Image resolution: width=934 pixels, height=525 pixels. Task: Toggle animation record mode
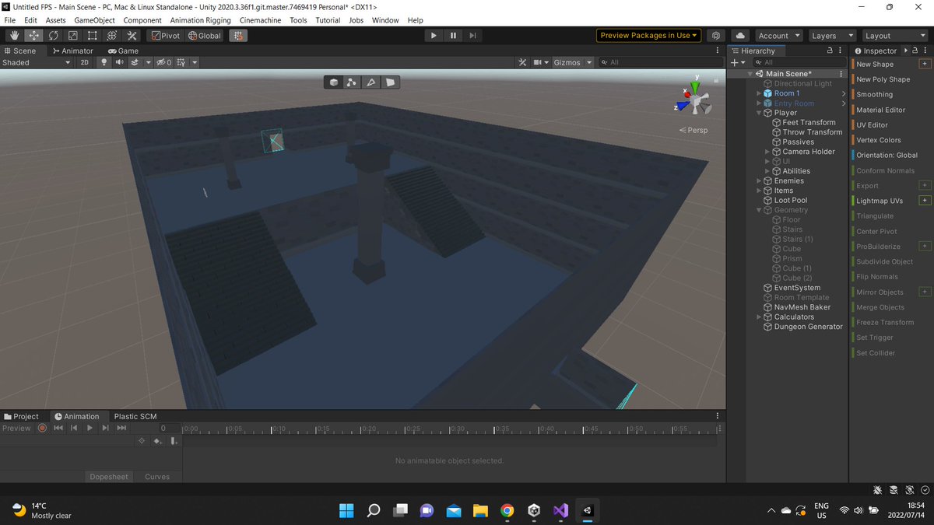click(43, 428)
